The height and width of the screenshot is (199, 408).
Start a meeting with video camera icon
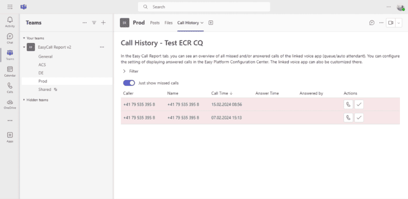pos(390,23)
